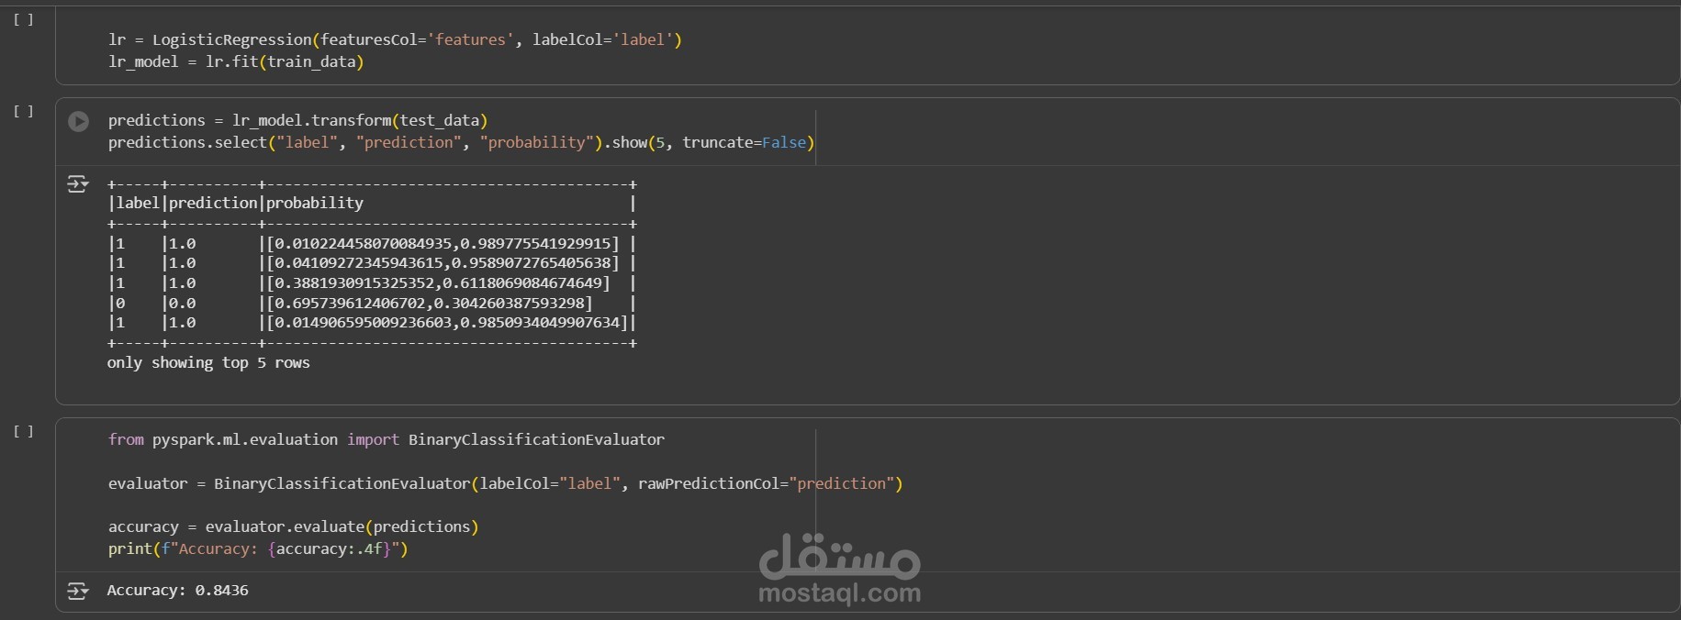1681x620 pixels.
Task: Click the BinaryClassificationEvaluator import line
Action: point(387,439)
